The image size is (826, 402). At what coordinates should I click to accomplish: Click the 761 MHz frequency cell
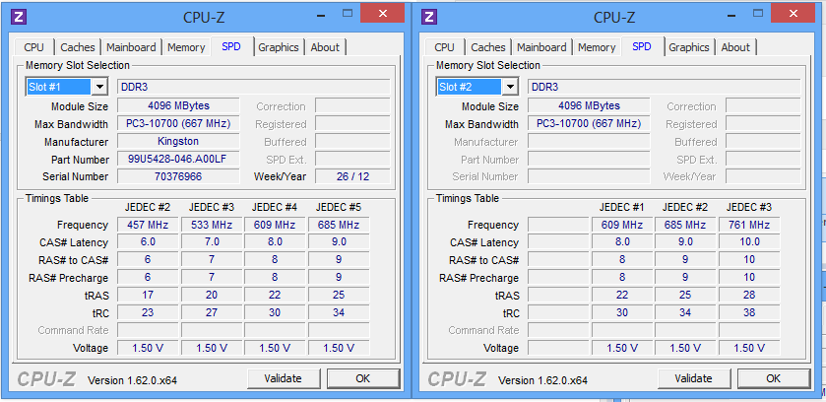tap(749, 225)
